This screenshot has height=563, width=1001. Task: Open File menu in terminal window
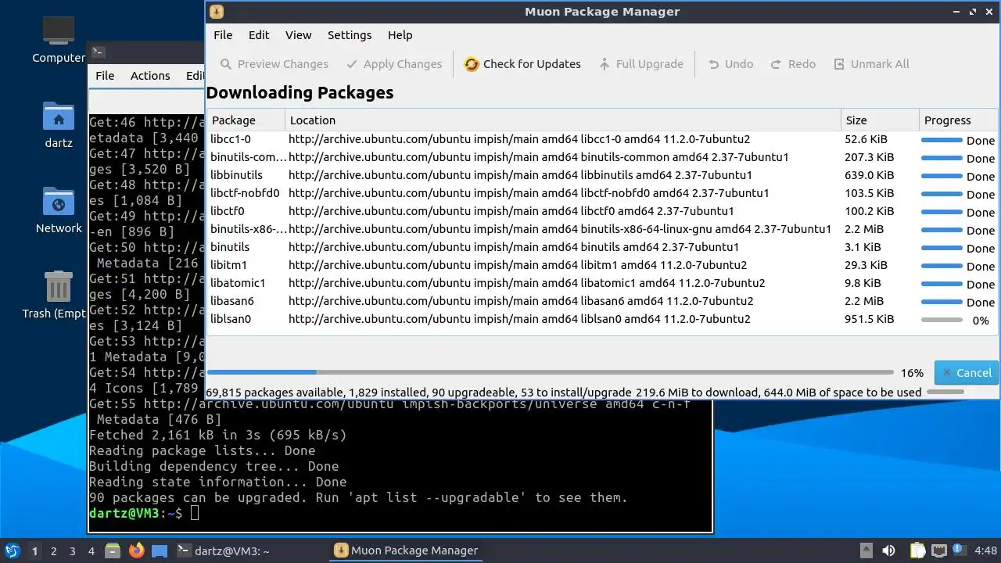click(105, 76)
